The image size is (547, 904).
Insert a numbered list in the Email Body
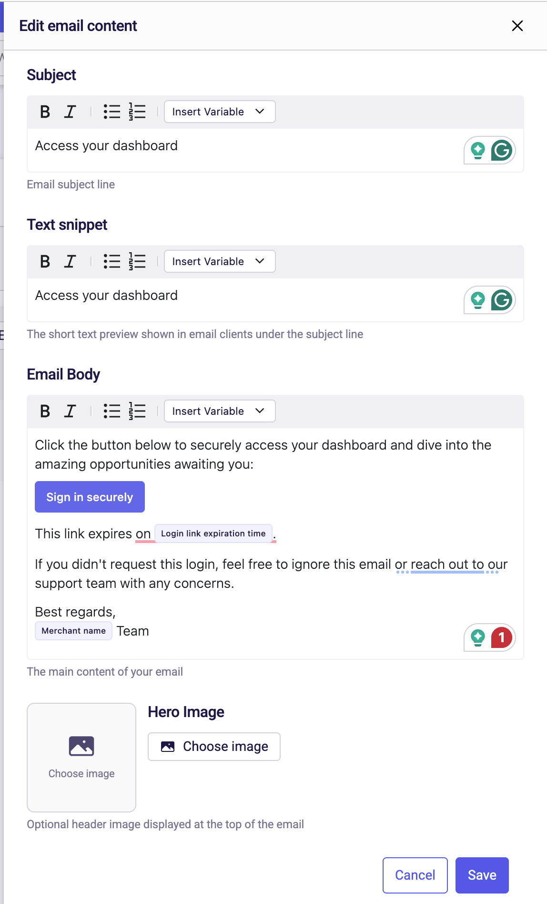(136, 411)
